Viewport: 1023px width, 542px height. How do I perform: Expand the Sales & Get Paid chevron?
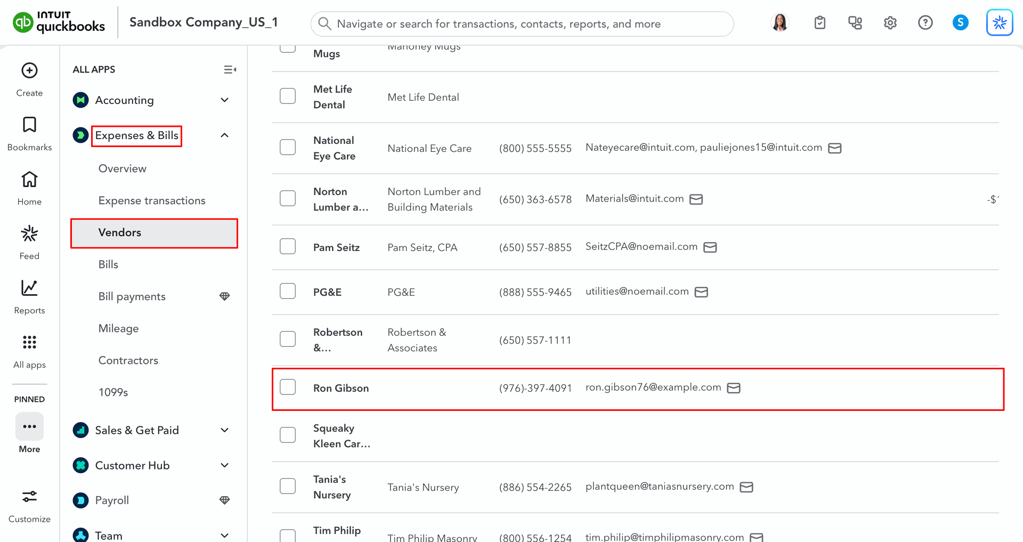(225, 430)
